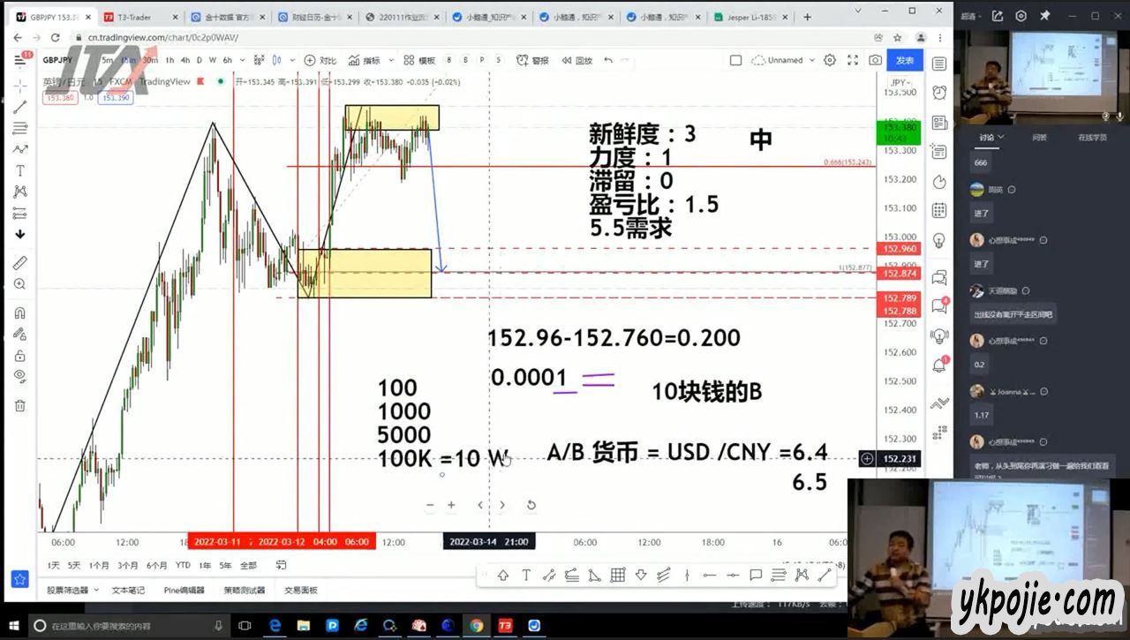This screenshot has height=640, width=1130.
Task: Pick the ruler measure tool
Action: click(x=20, y=263)
